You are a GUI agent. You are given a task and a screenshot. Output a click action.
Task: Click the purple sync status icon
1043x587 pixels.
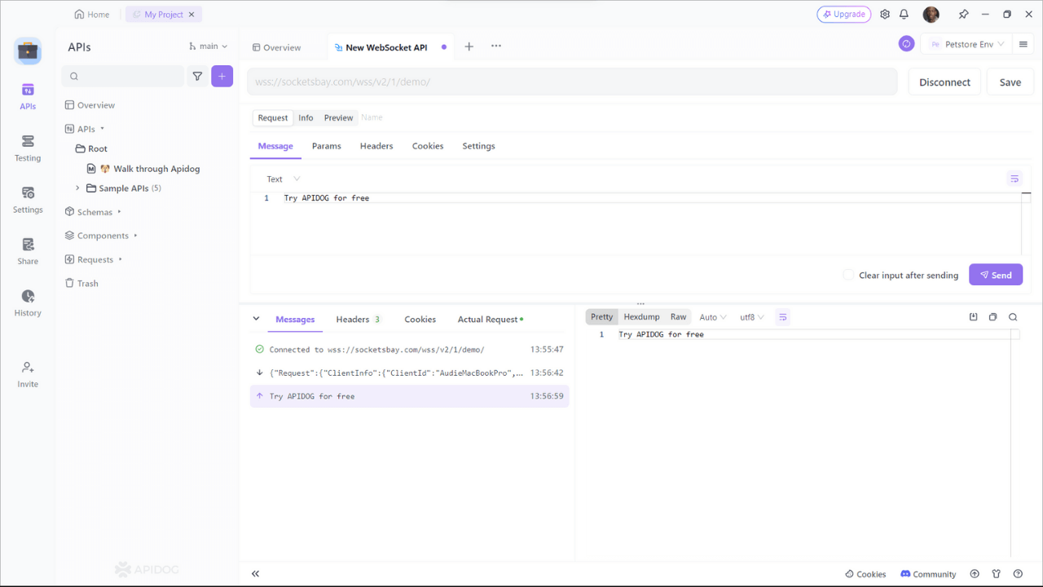pyautogui.click(x=906, y=44)
